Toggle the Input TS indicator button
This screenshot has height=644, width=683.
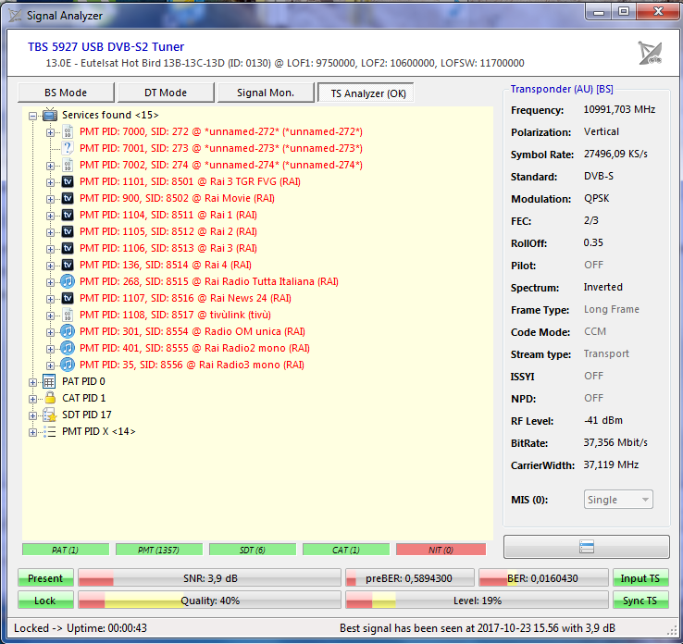640,578
